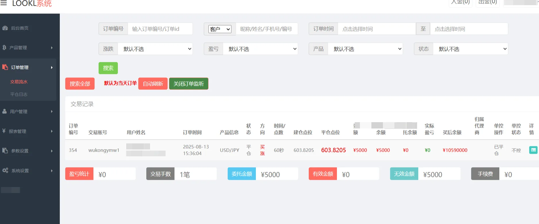Open order details icon for order 354
The image size is (539, 224).
point(533,150)
